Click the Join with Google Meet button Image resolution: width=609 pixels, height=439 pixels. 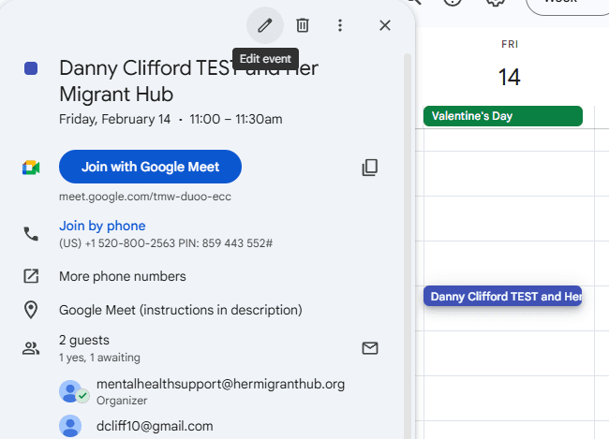click(150, 167)
